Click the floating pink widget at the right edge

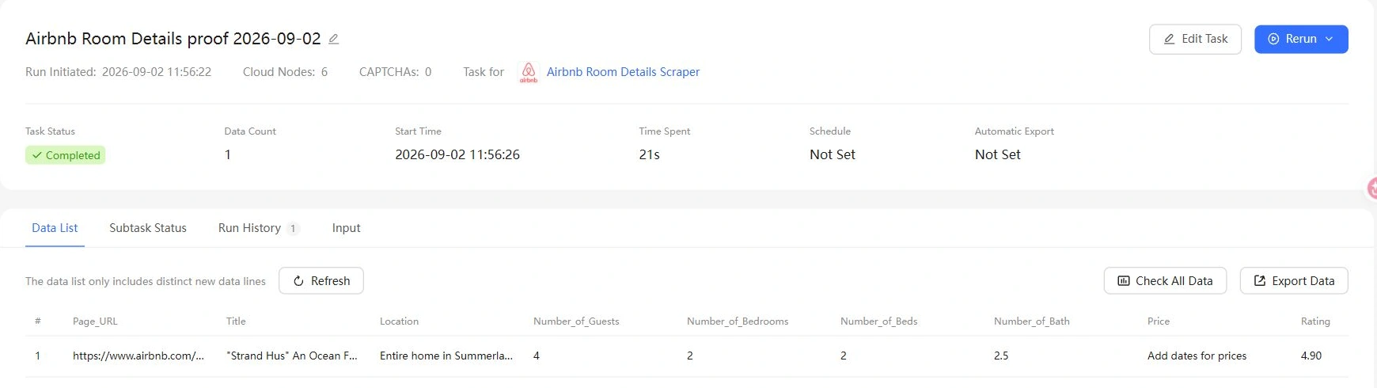tap(1372, 188)
